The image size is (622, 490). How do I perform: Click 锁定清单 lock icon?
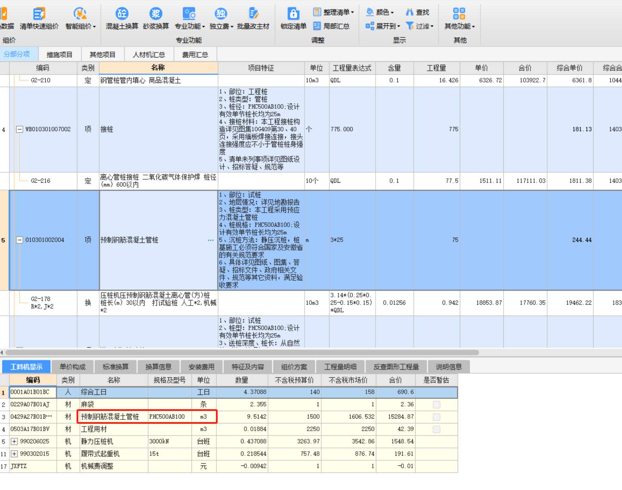point(293,14)
